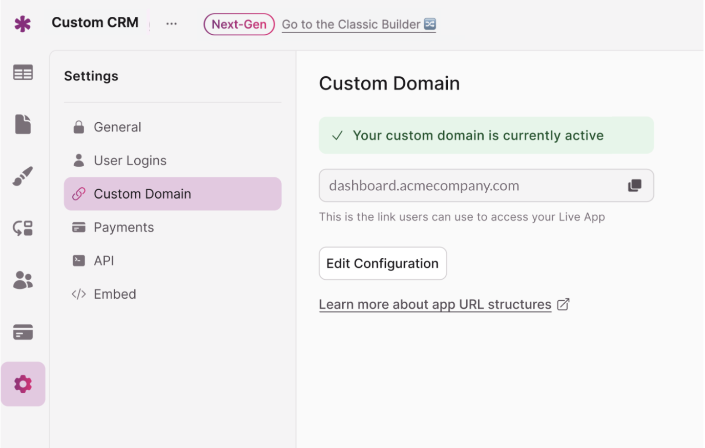Open the Users group icon
The height and width of the screenshot is (448, 705).
(23, 280)
